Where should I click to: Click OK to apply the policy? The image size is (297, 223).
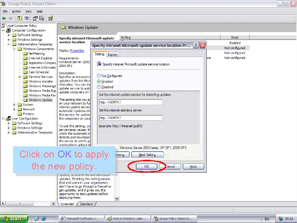coord(147,166)
